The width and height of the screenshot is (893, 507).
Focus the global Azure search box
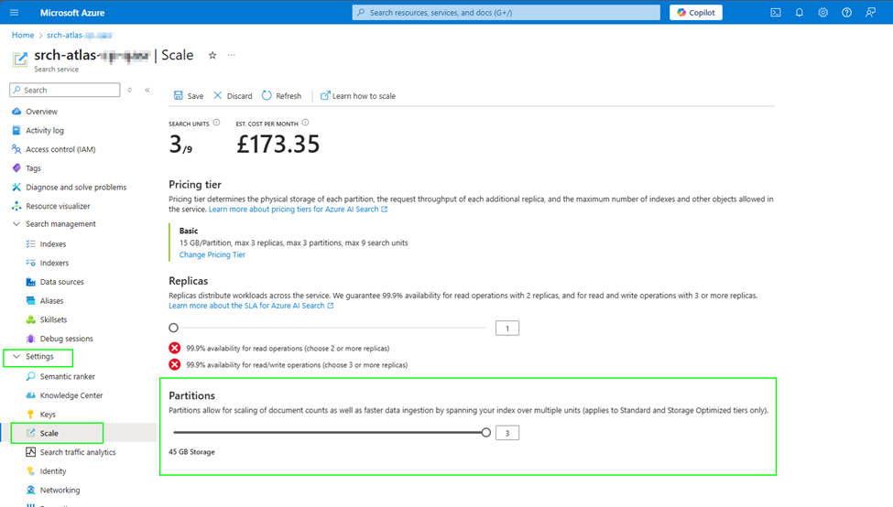click(x=506, y=13)
